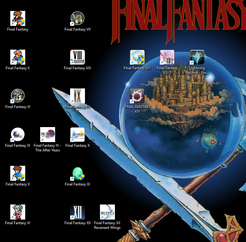Screen dimensions: 246x242
Task: Click the 'Final Fantasy VI' label text
Action: (17, 223)
